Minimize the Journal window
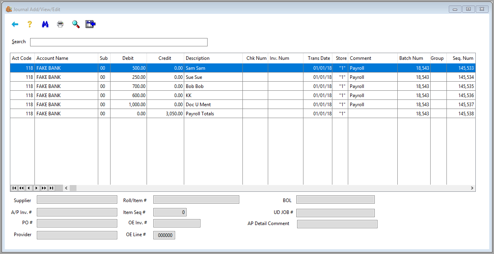This screenshot has width=494, height=254. pos(455,9)
